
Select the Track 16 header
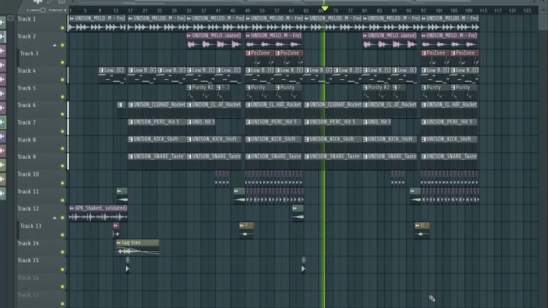pyautogui.click(x=42, y=282)
